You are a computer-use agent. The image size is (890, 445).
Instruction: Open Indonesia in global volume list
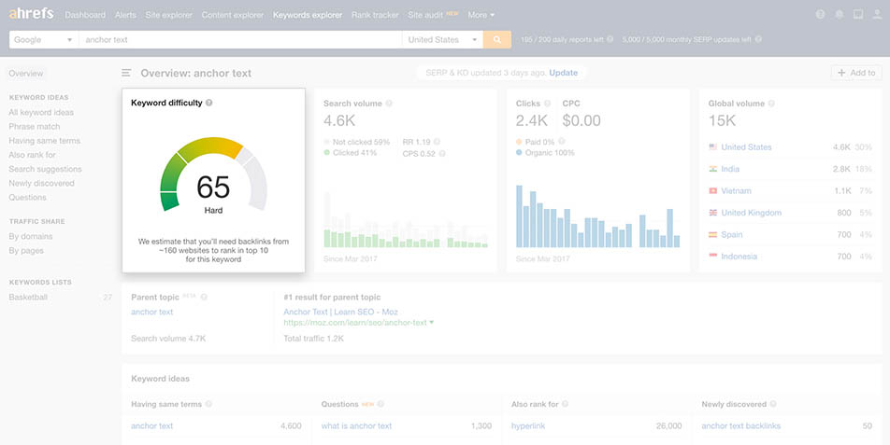(x=739, y=257)
